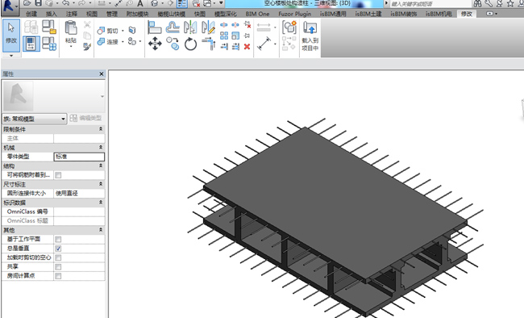Click the default 3D view house icon
The height and width of the screenshot is (318, 524).
click(155, 3)
